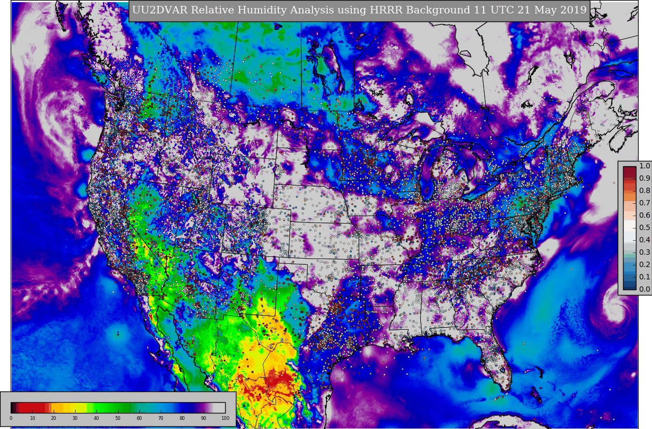652x429 pixels.
Task: Click the '20' tick label on humidity colorbar
Action: (x=54, y=418)
